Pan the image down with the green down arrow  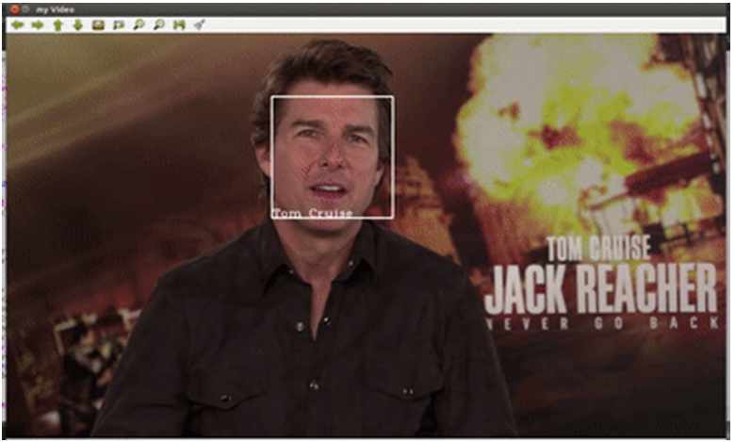click(x=78, y=25)
